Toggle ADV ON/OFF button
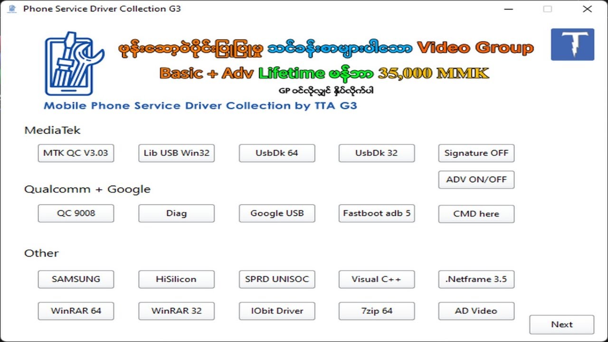 [476, 180]
